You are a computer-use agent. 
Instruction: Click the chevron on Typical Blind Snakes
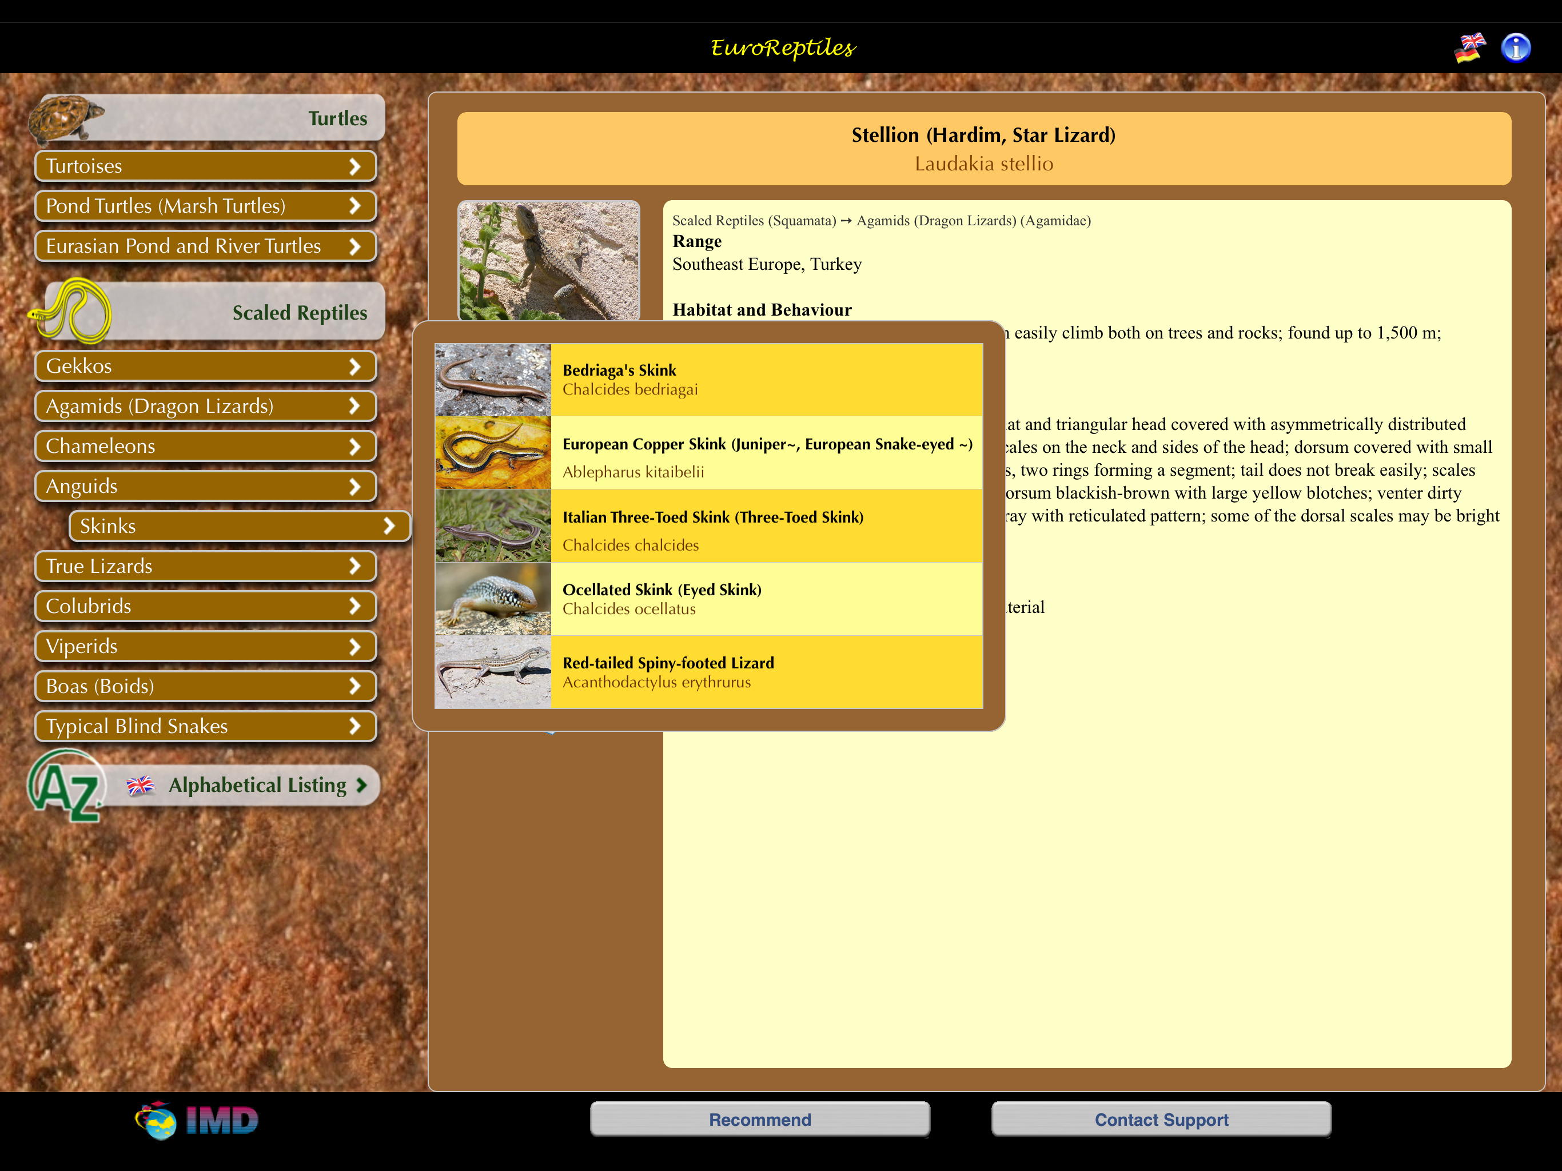tap(355, 726)
